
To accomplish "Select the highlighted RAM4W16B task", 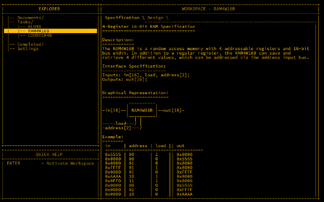I will click(x=50, y=31).
